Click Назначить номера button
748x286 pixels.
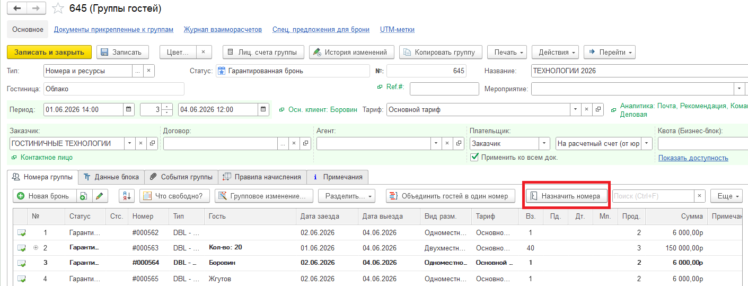566,196
